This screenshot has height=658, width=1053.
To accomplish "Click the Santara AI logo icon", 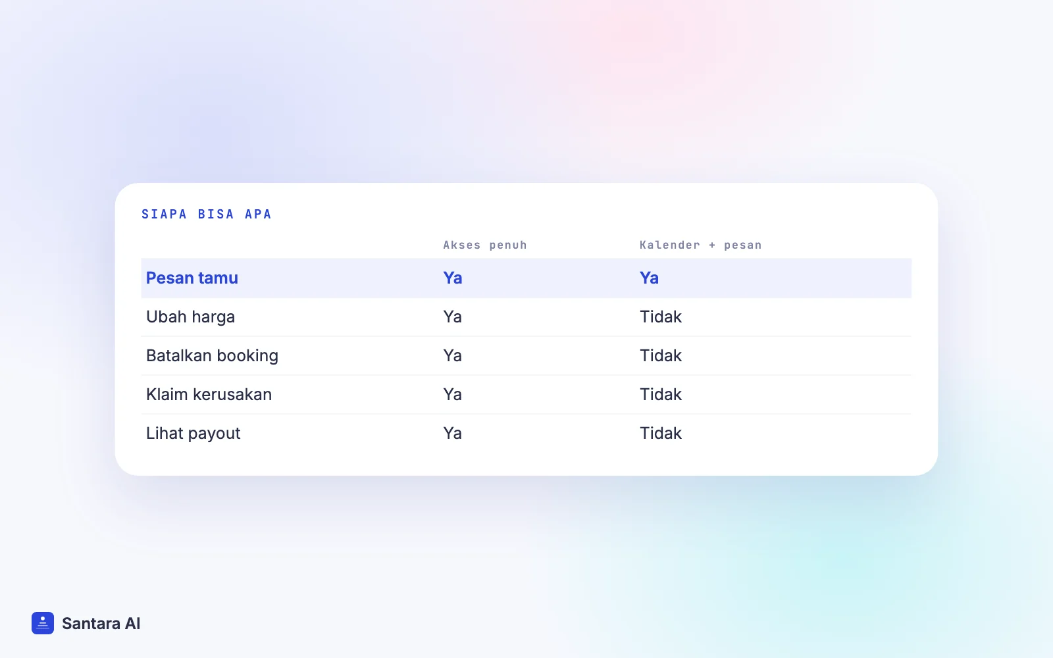I will pos(43,623).
